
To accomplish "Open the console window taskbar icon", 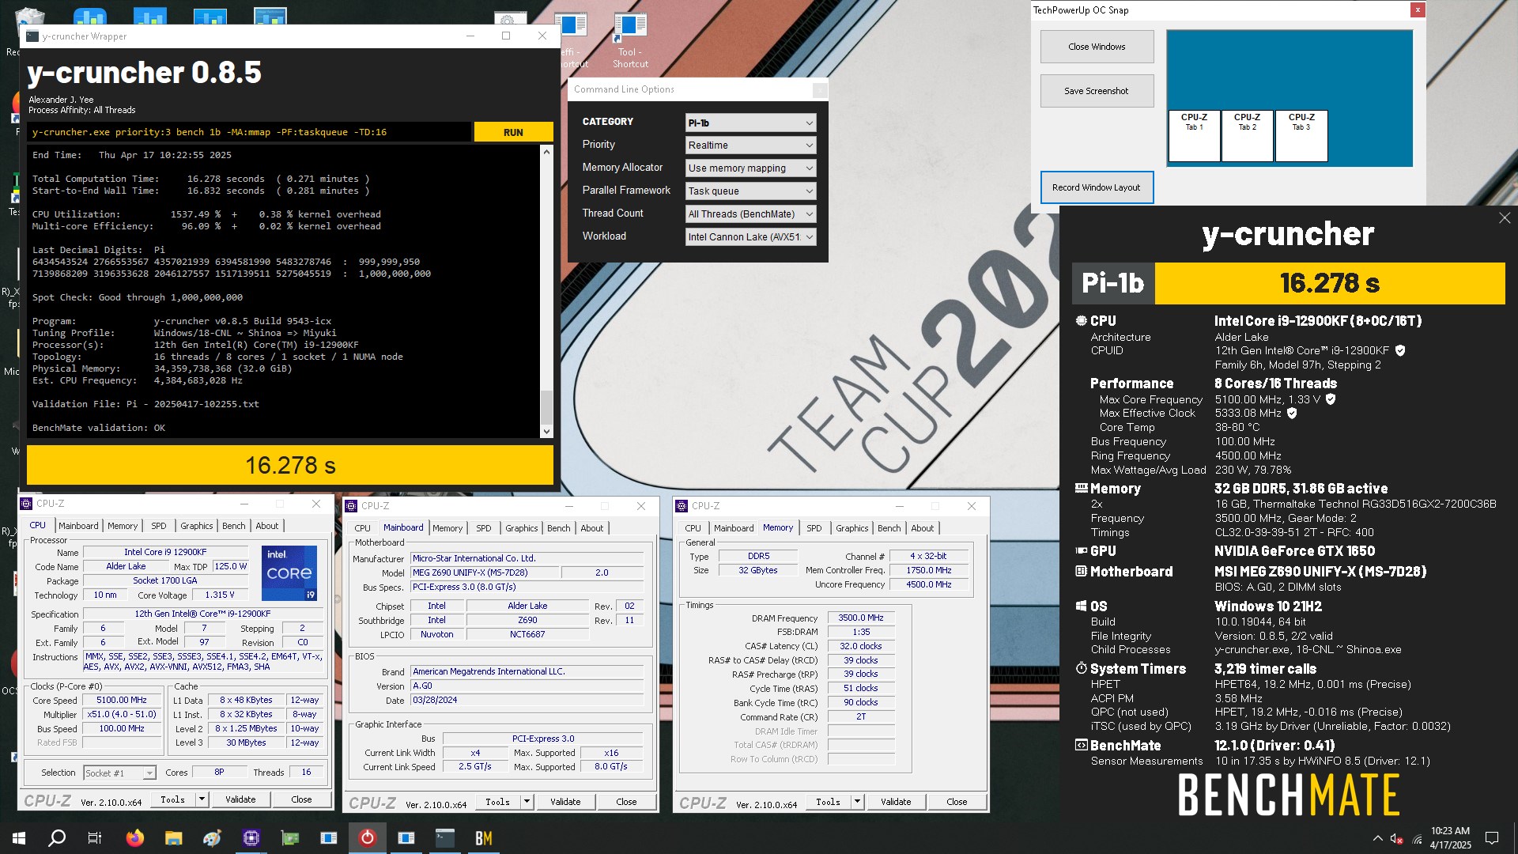I will coord(445,838).
